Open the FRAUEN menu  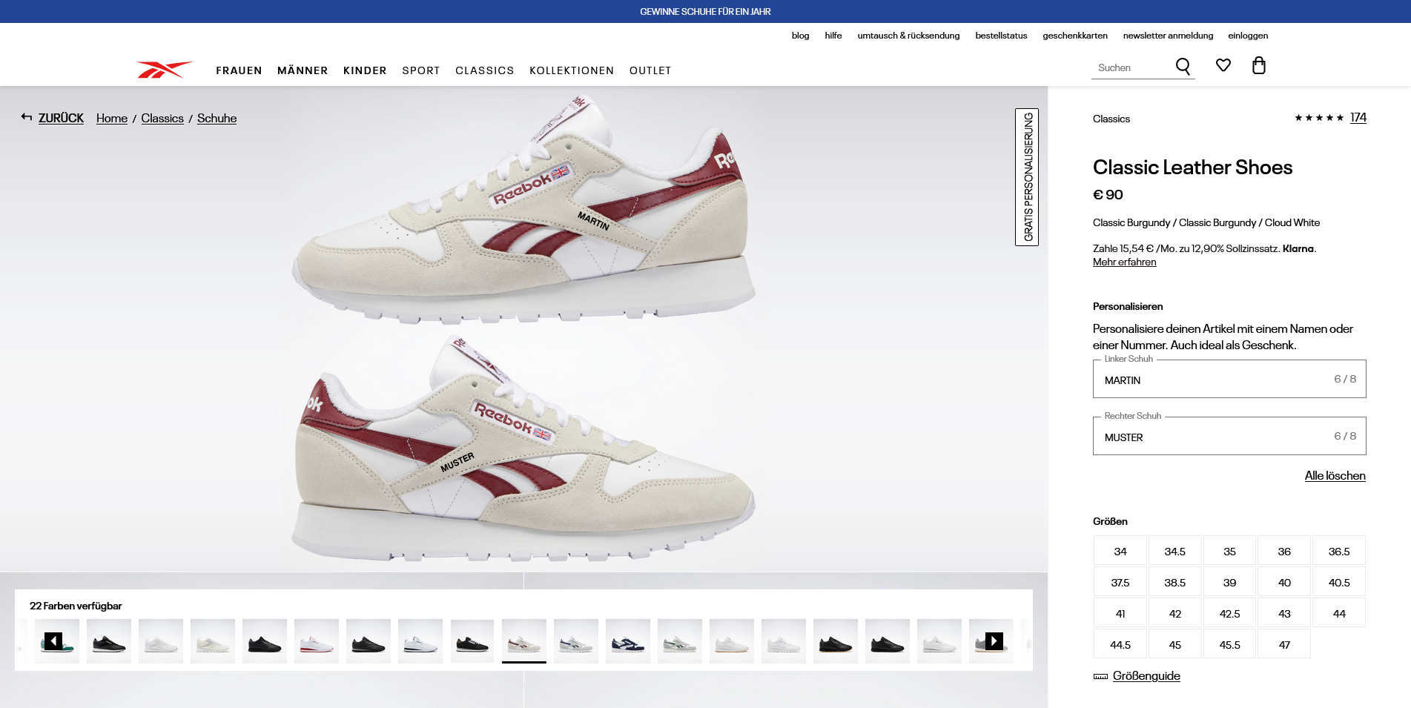pos(239,70)
